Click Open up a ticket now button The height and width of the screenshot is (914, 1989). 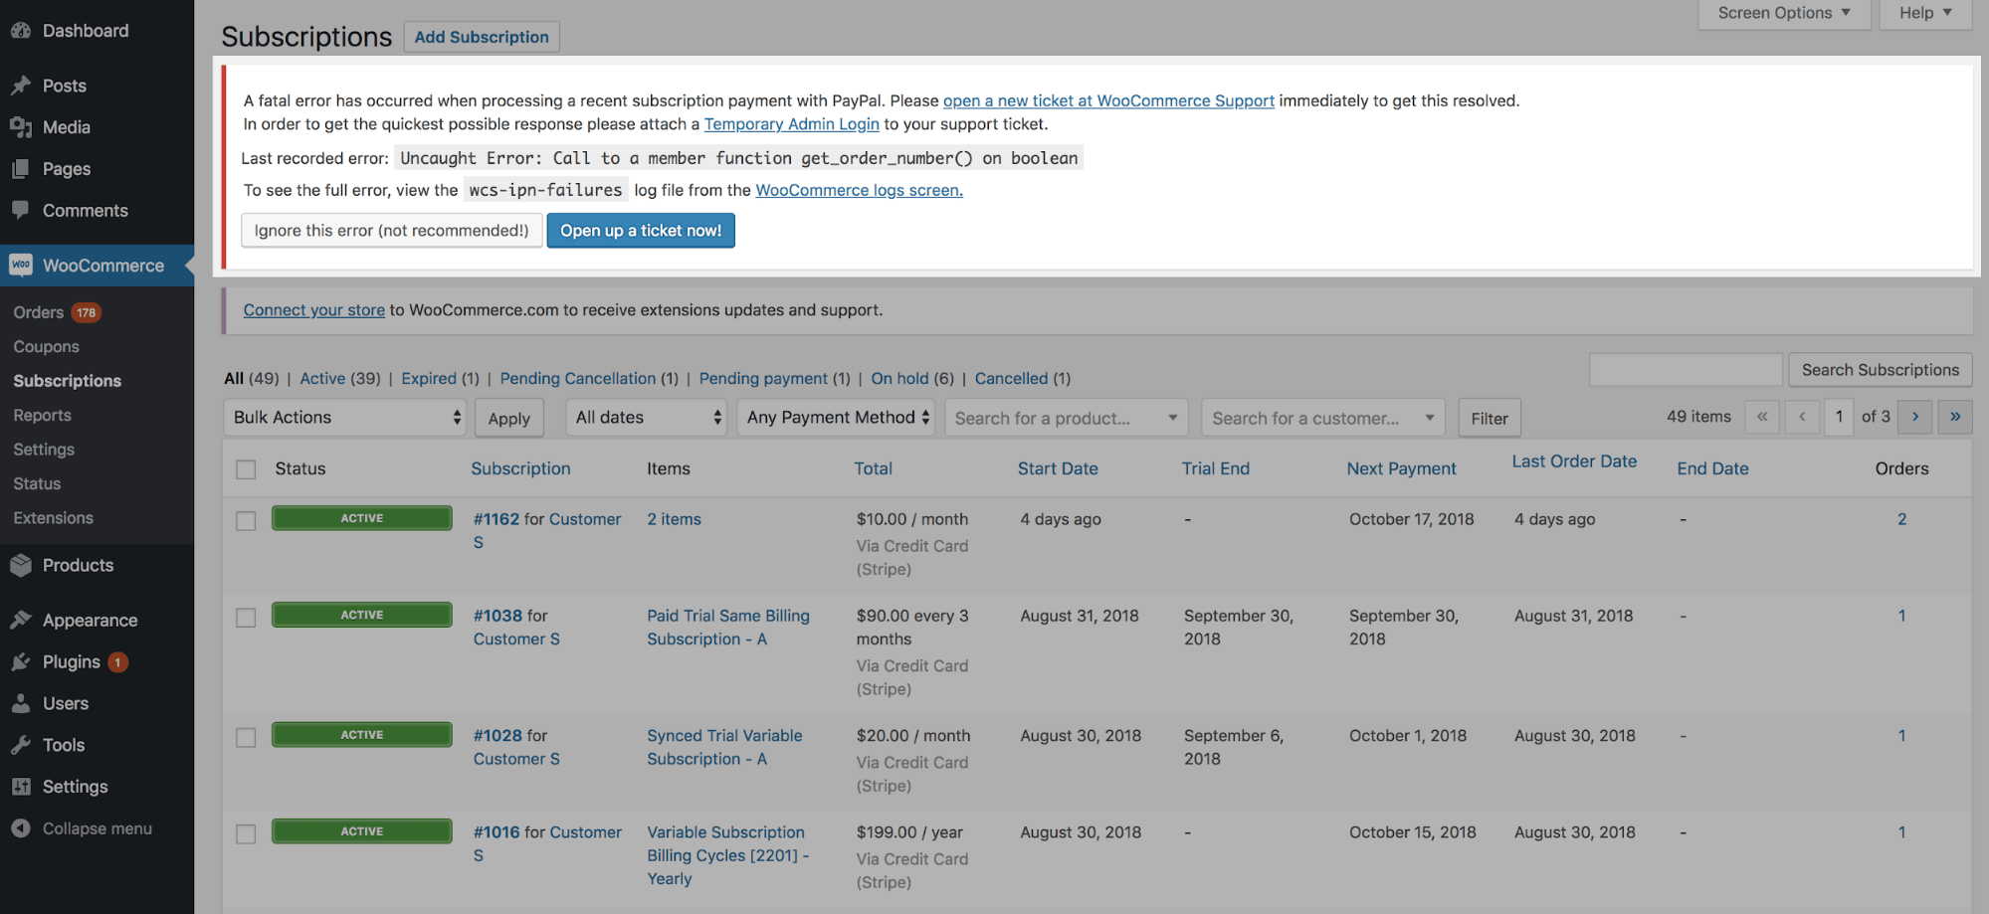click(641, 231)
